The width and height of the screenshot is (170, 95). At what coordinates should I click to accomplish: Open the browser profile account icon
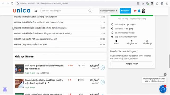point(162,3)
